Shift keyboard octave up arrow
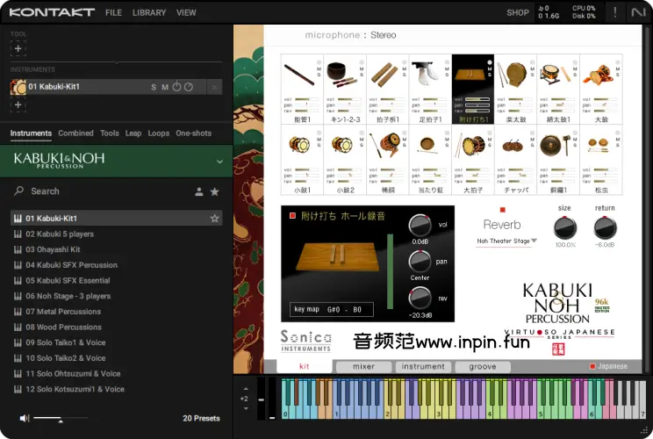Image resolution: width=653 pixels, height=439 pixels. point(246,389)
